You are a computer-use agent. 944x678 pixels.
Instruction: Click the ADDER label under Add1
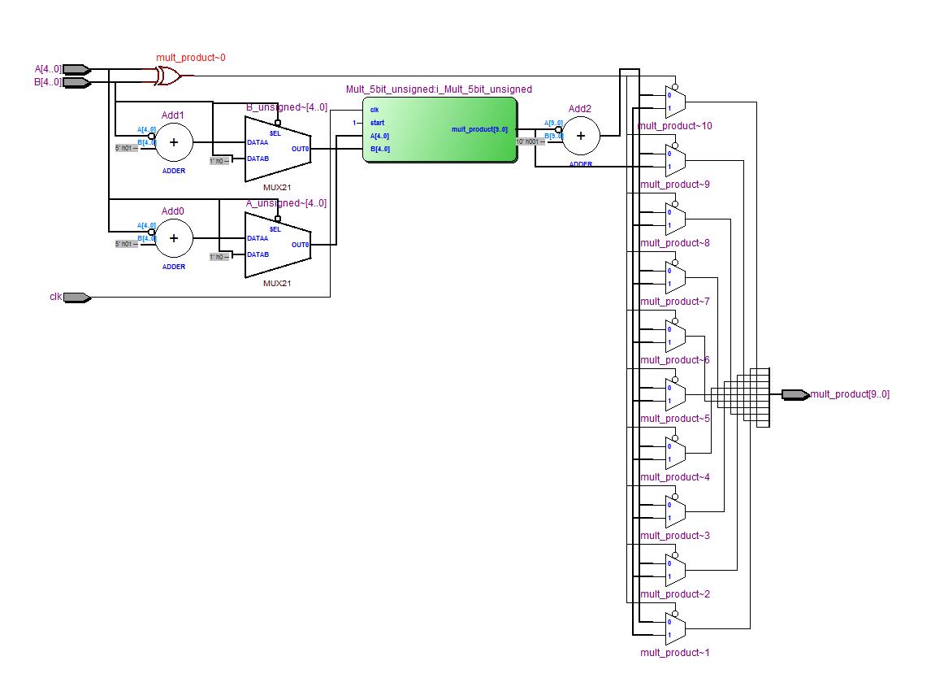pos(174,172)
